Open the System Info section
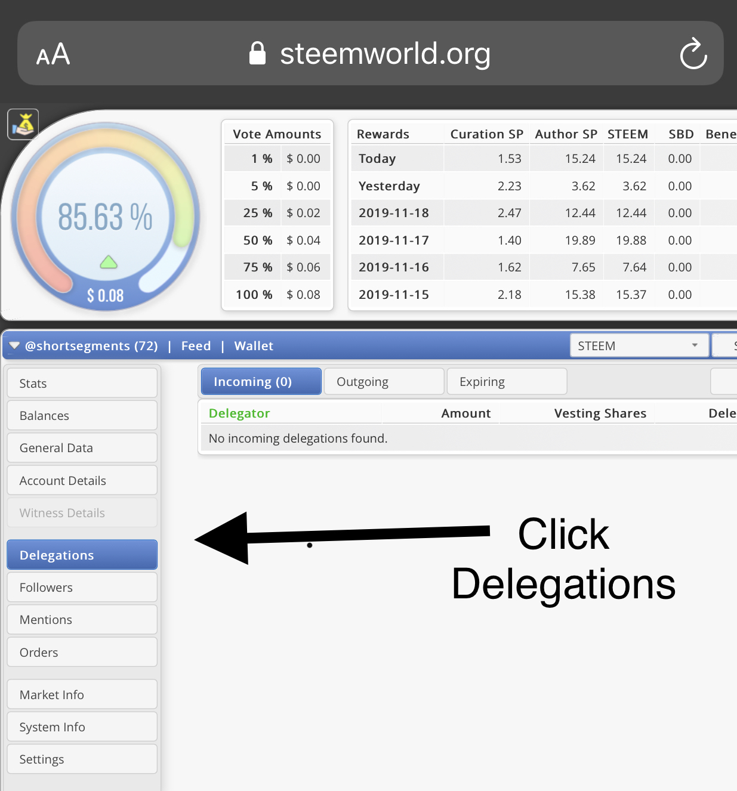The width and height of the screenshot is (737, 791). tap(82, 727)
